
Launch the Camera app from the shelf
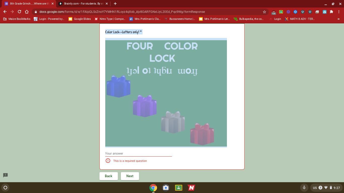166,188
